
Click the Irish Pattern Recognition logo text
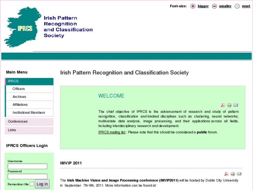[x=68, y=27]
